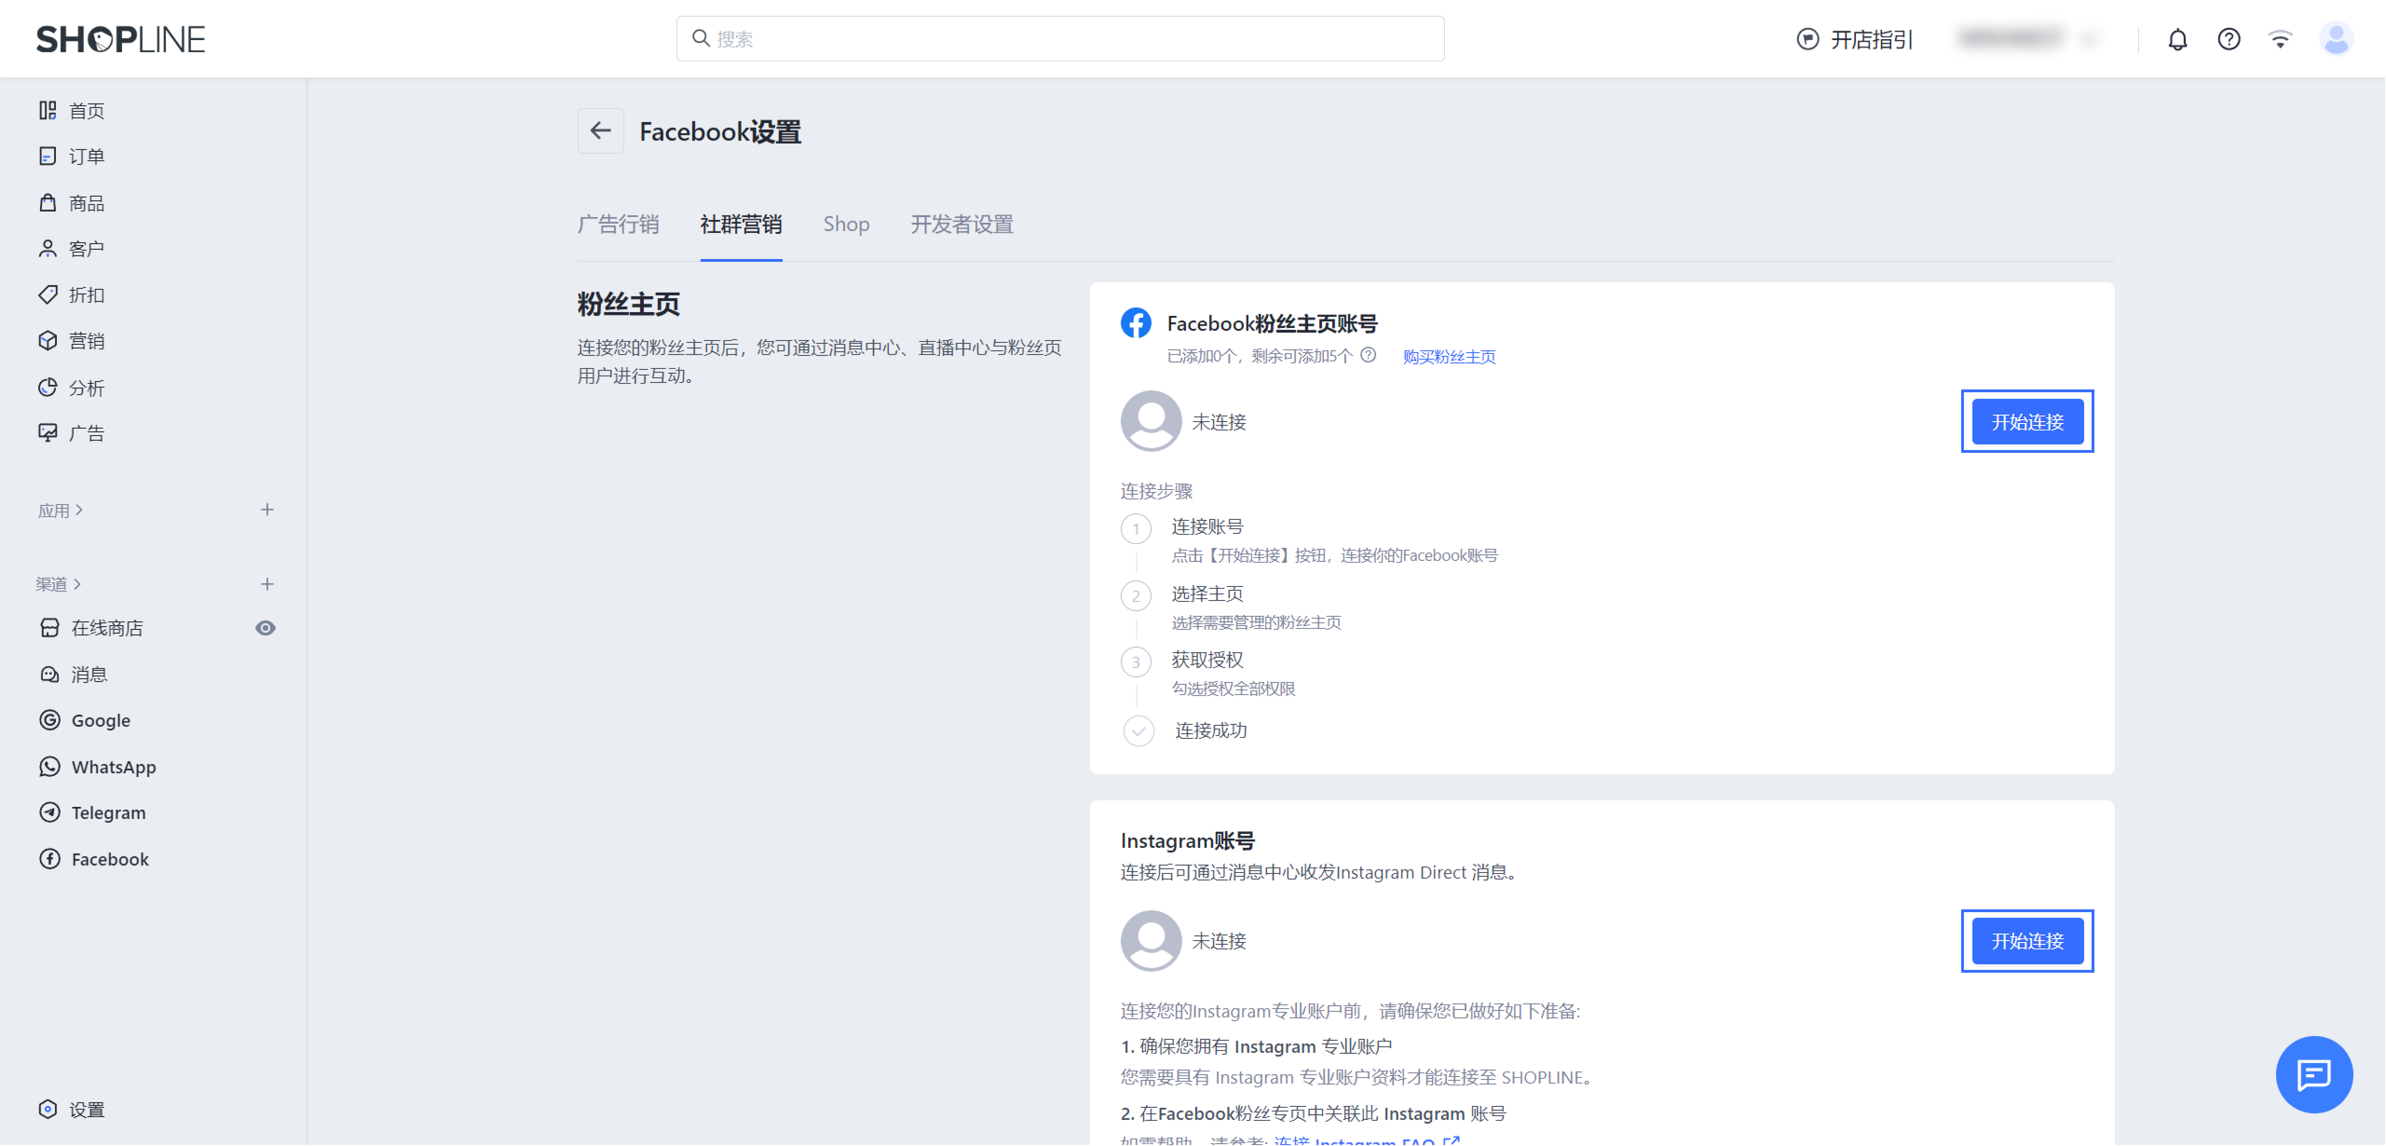Viewport: 2386px width, 1146px height.
Task: Switch to the 开发者设置 tab
Action: (962, 224)
